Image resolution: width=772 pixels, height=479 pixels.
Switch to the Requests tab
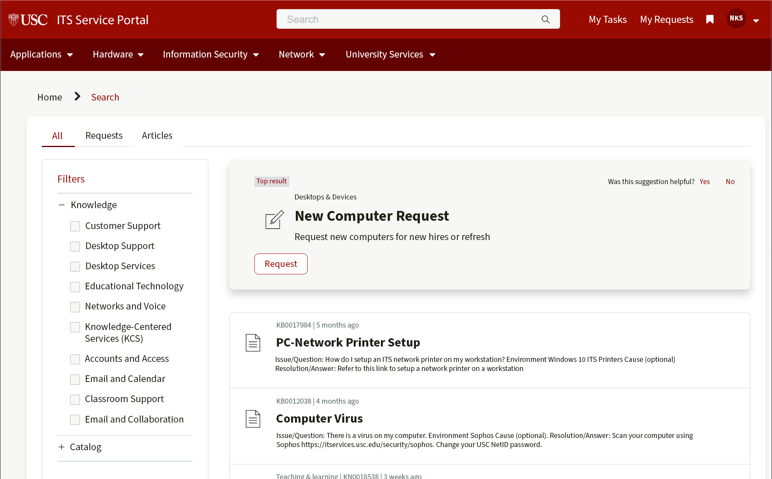point(104,136)
